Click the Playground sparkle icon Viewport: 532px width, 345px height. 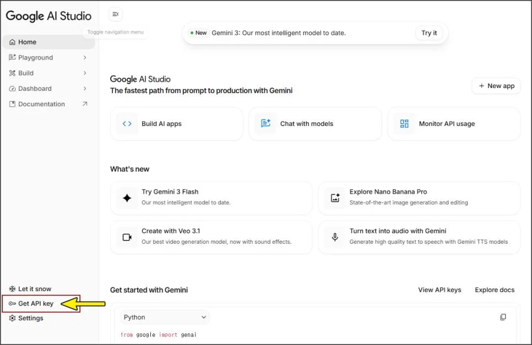tap(12, 57)
